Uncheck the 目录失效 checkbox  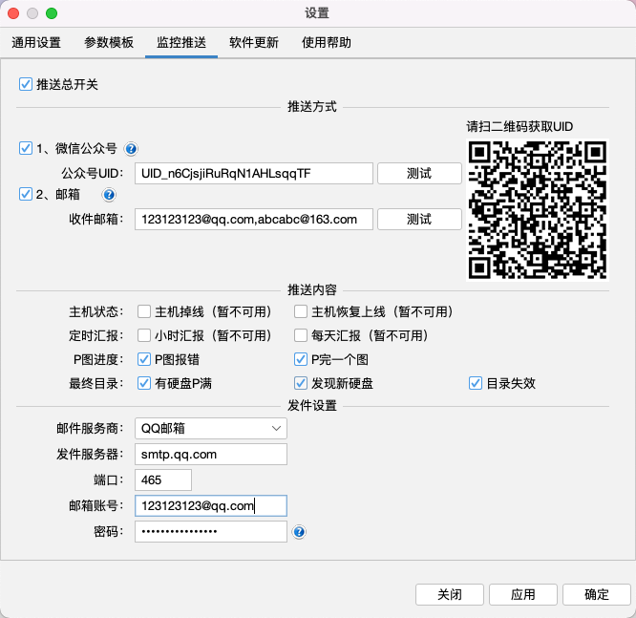point(475,384)
